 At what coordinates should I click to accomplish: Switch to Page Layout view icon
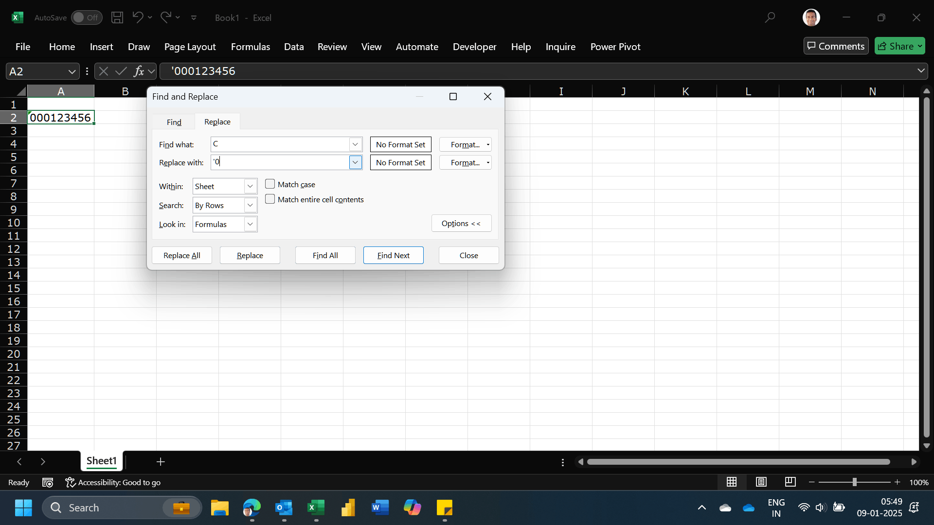pos(761,482)
